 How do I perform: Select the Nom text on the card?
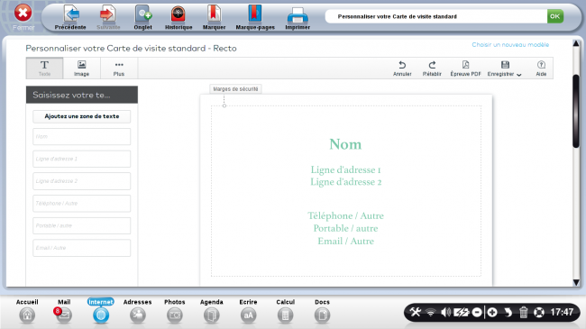(345, 144)
